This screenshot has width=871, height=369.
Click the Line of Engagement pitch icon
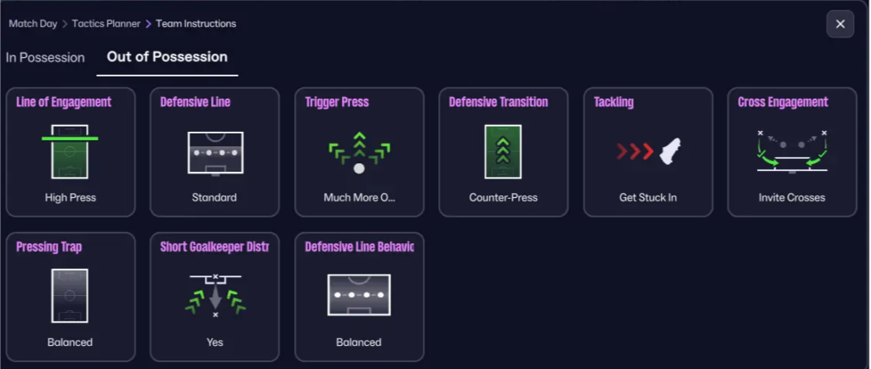[x=70, y=151]
